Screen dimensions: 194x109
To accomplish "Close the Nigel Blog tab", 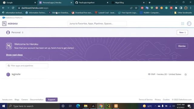I will point(144,3).
